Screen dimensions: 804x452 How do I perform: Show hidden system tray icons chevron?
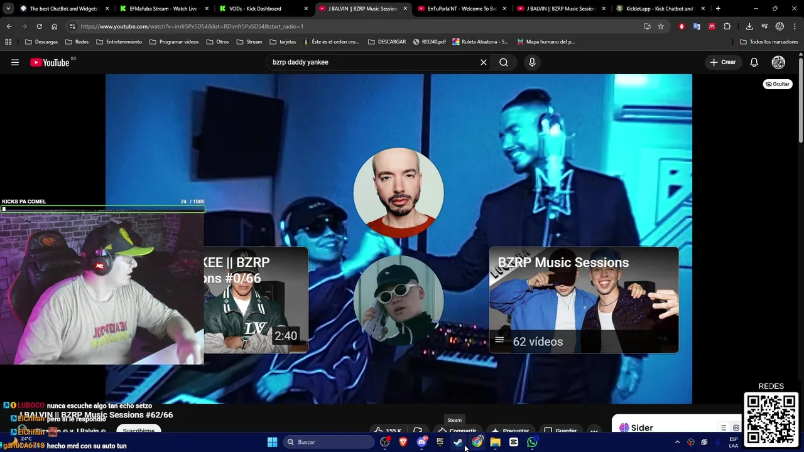pyautogui.click(x=677, y=442)
